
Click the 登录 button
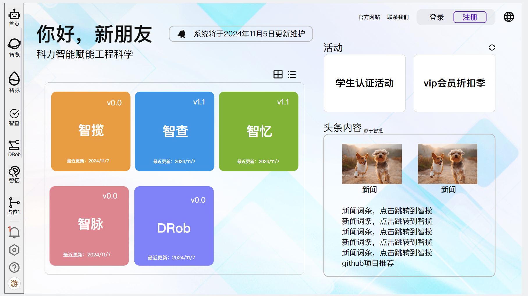tap(436, 17)
